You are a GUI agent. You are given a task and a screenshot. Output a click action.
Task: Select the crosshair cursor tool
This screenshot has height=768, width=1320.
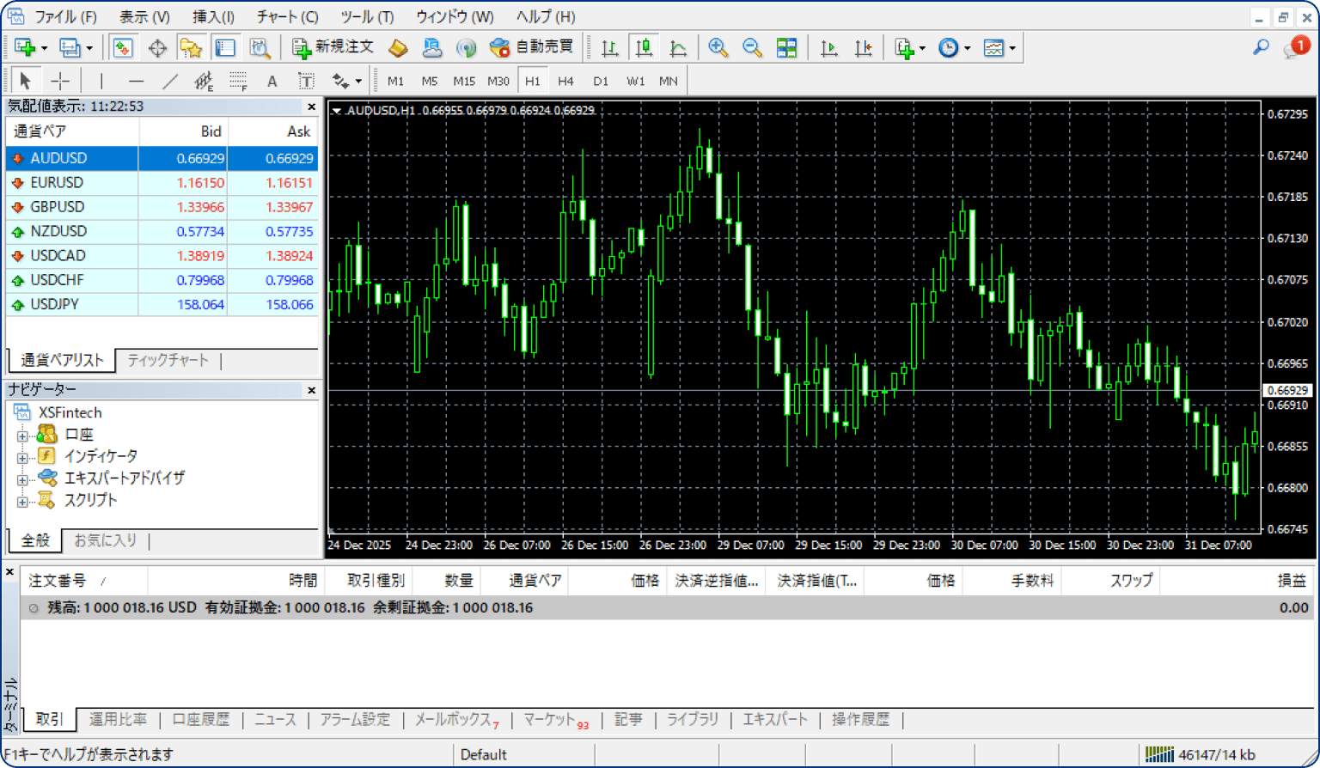pyautogui.click(x=60, y=82)
